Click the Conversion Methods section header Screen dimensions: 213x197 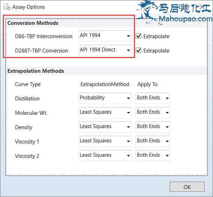click(33, 23)
